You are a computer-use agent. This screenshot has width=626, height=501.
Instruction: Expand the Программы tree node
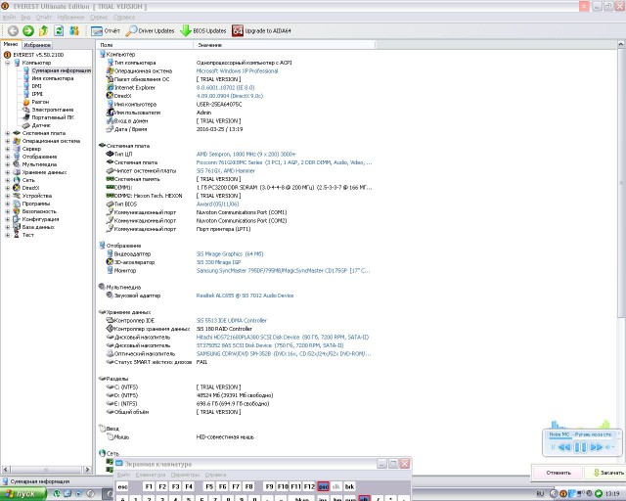coord(7,204)
